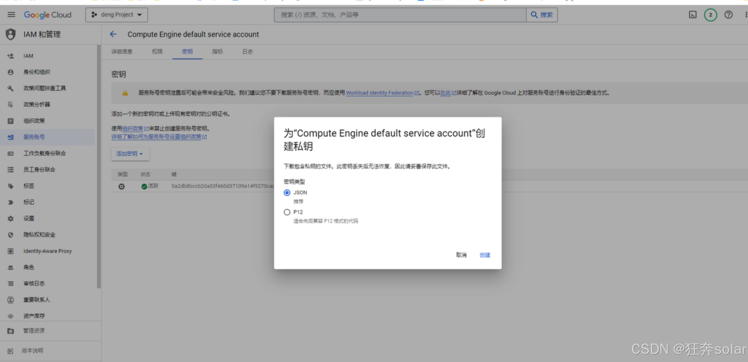Click the 设置 gear icon
Viewport: 748px width, 362px height.
[x=11, y=219]
